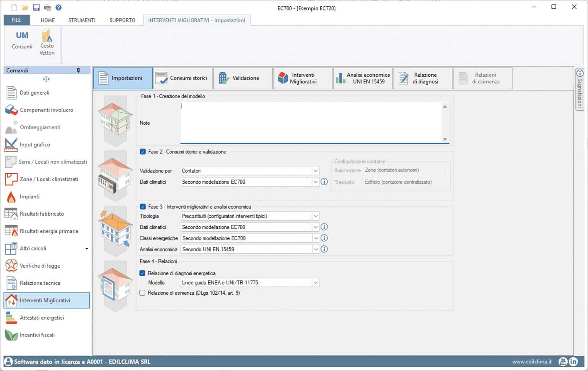Expand the Validazione per dropdown
588x371 pixels.
[x=315, y=171]
